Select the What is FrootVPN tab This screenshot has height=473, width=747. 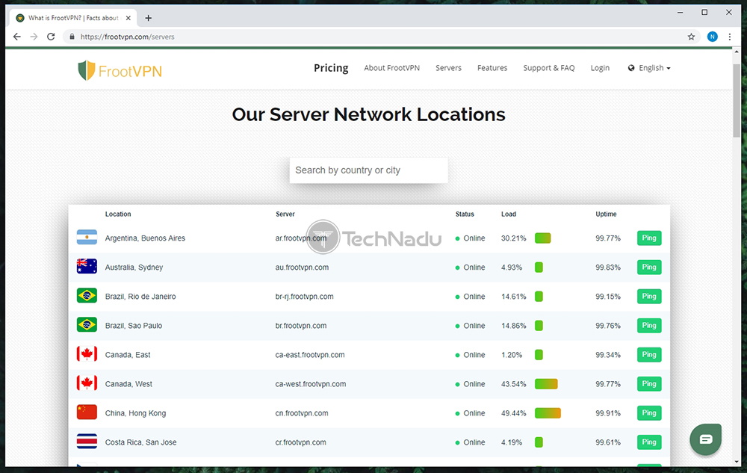tap(73, 18)
